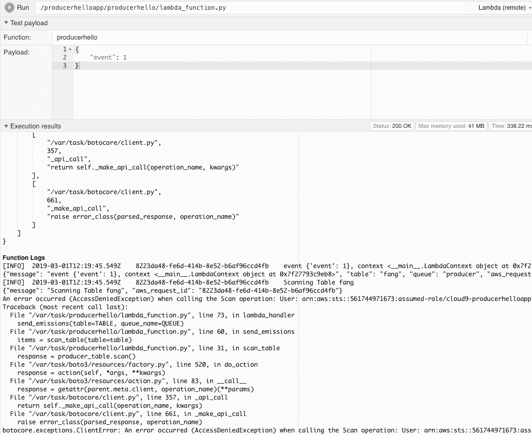Click the "line 357, in _api_call" trace line

coord(119,398)
